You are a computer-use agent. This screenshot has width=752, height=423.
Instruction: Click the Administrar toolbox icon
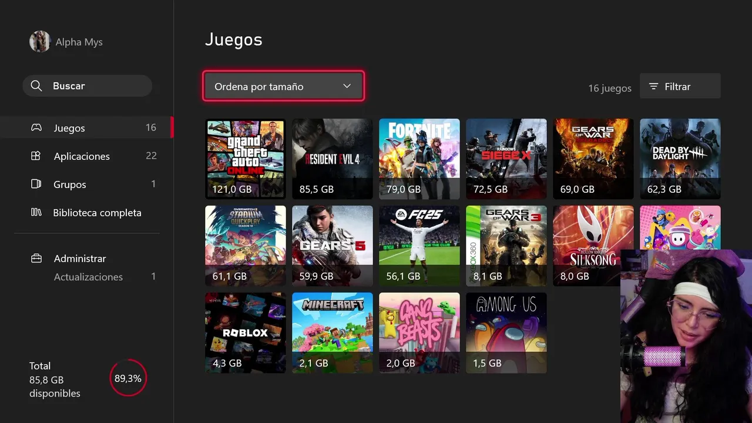point(36,258)
